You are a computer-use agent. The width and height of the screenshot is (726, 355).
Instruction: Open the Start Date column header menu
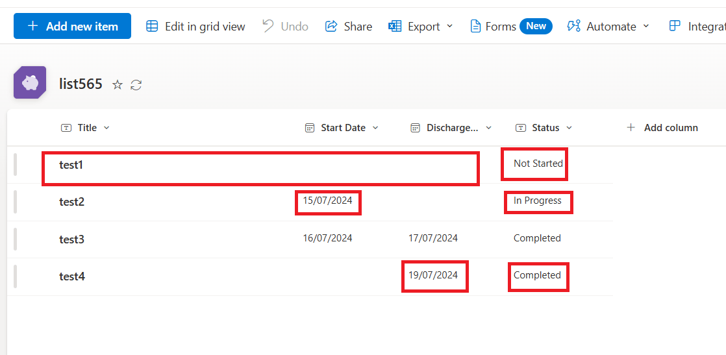pyautogui.click(x=342, y=128)
